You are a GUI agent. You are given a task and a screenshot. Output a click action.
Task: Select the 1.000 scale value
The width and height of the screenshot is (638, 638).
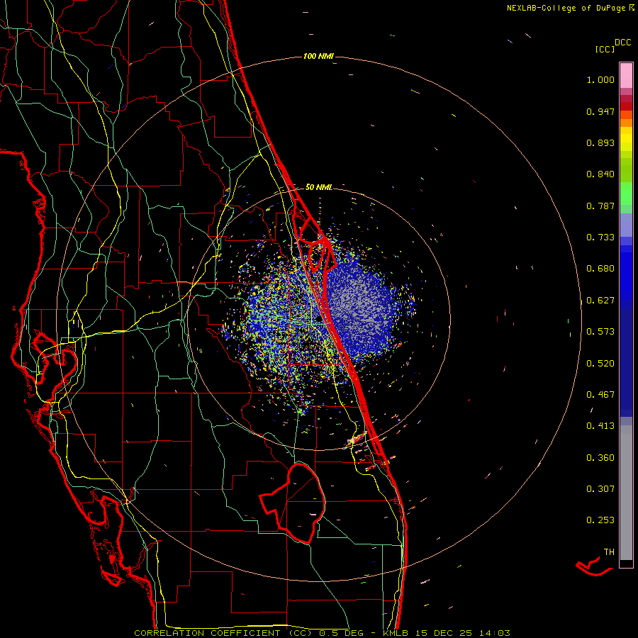coord(600,79)
